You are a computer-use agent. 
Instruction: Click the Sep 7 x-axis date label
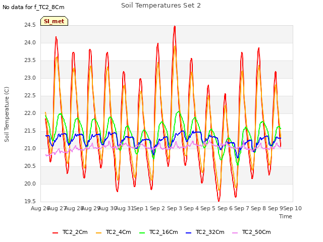242,208
